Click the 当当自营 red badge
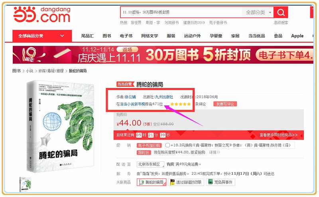Viewport: 319px width, 197px height. (125, 84)
